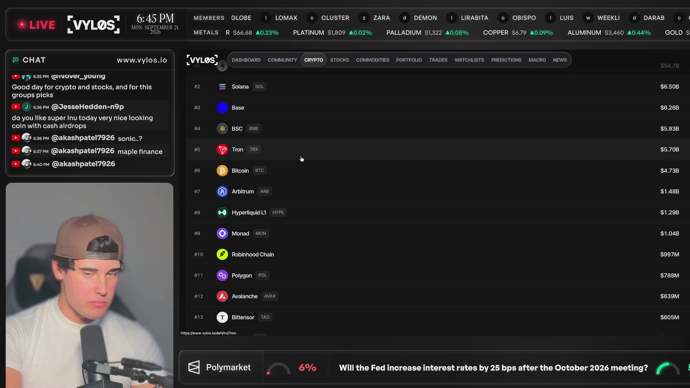The height and width of the screenshot is (388, 690).
Task: Click the DEMON member avatar circle
Action: pos(405,18)
